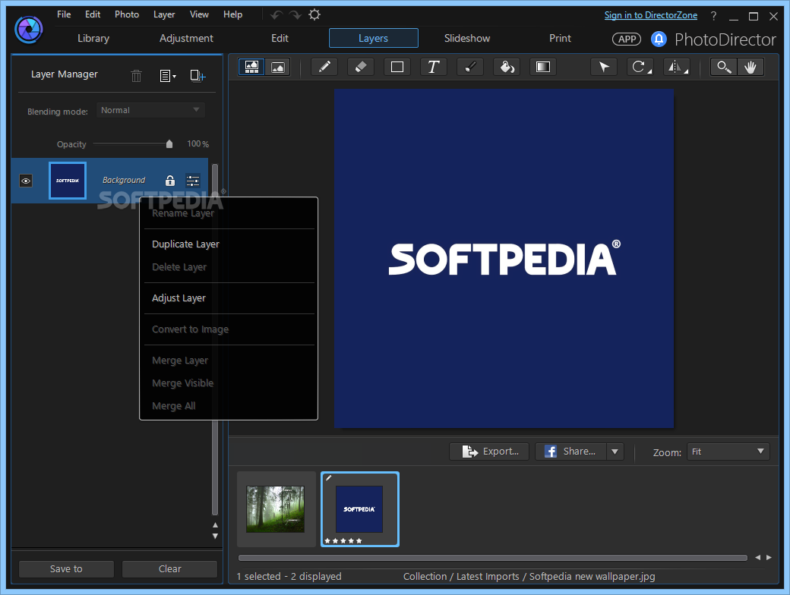Select the Softpedia wallpaper filmstrip thumbnail
This screenshot has width=790, height=595.
[360, 509]
